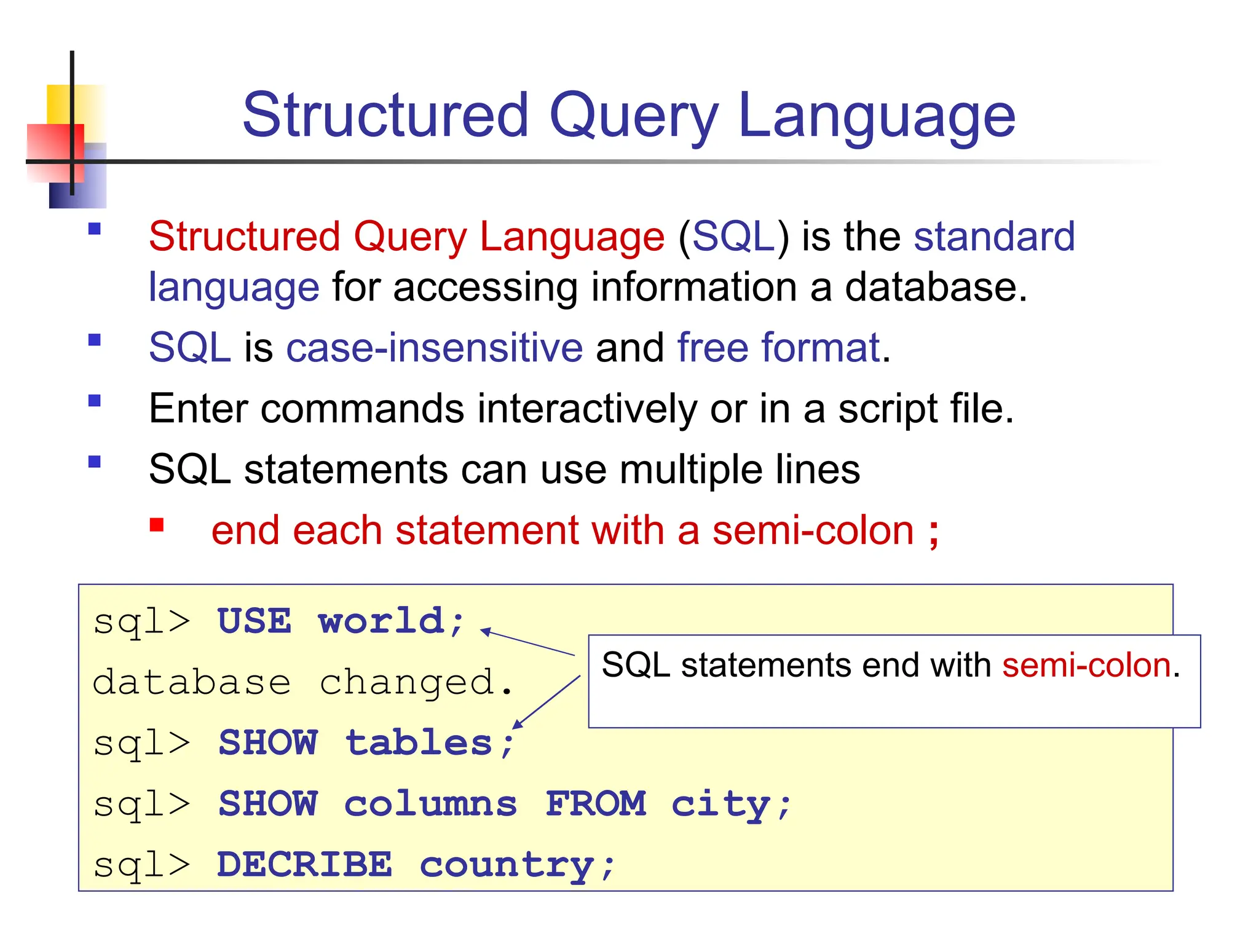Image resolution: width=1259 pixels, height=944 pixels.
Task: Click the 'DECRIBE country;' command
Action: click(x=416, y=865)
